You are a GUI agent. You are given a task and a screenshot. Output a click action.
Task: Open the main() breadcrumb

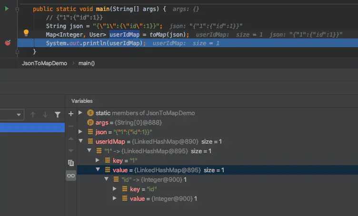(x=87, y=63)
